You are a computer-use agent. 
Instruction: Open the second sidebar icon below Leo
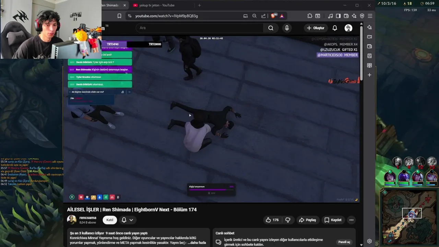(x=369, y=37)
